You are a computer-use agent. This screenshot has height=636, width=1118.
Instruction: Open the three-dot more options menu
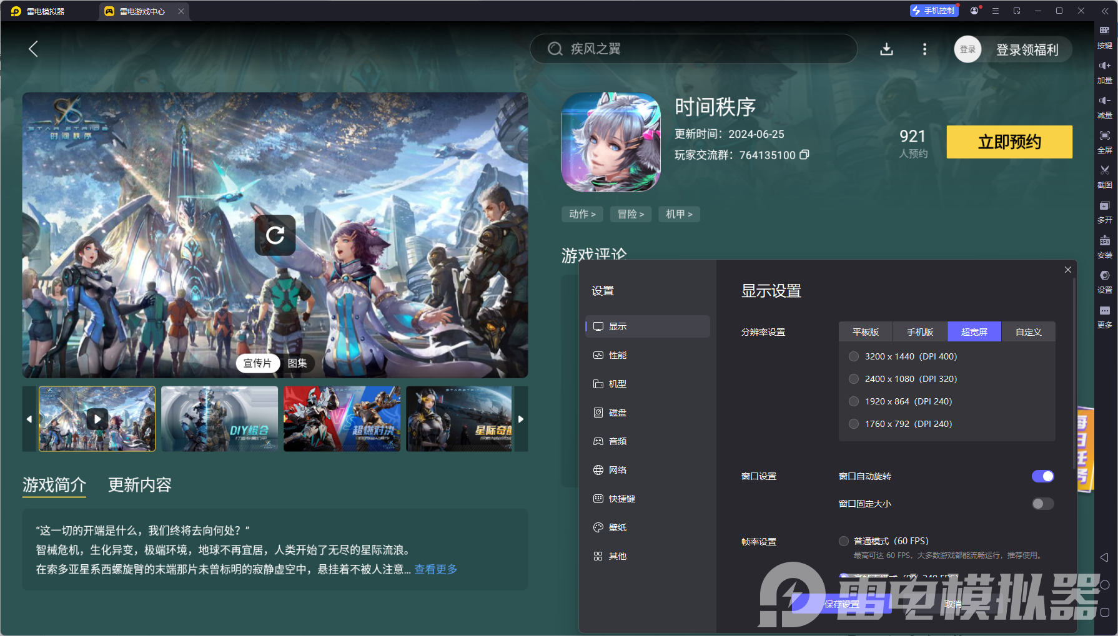click(924, 49)
